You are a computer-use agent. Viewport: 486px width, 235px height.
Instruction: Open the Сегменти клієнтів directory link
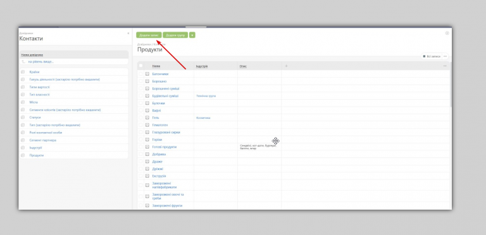point(65,110)
